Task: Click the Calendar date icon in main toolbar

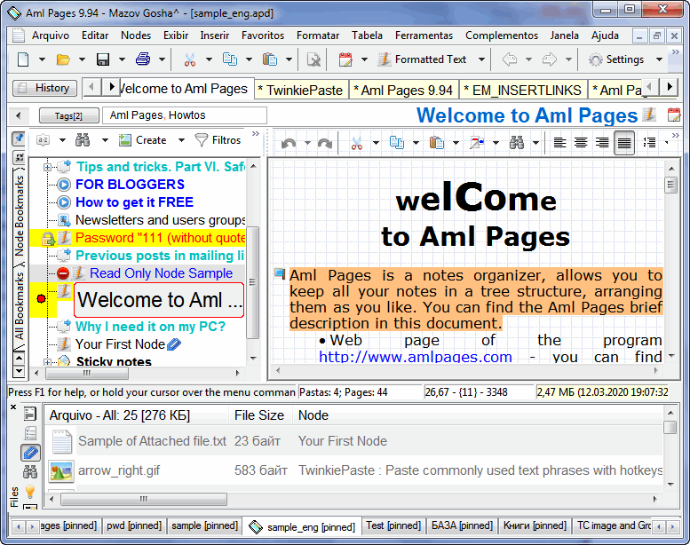Action: [x=345, y=59]
